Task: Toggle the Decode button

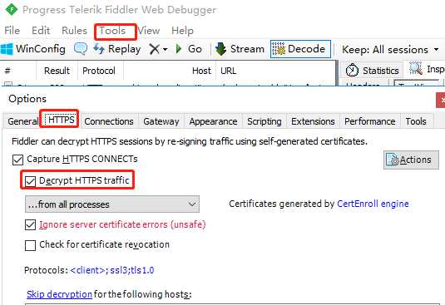Action: 300,49
